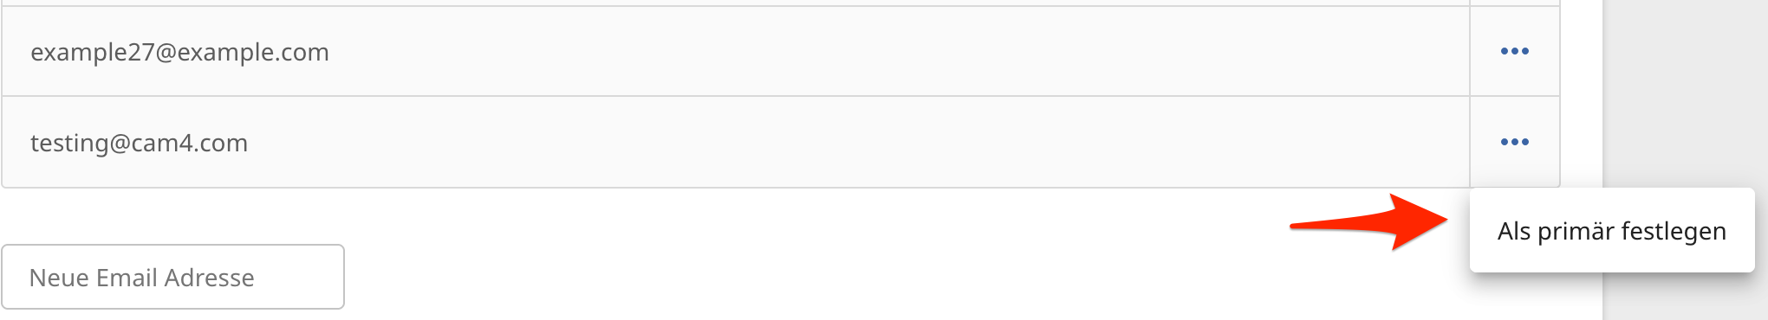Select "Als primär festlegen" in the popup
Image resolution: width=1768 pixels, height=320 pixels.
(1612, 231)
